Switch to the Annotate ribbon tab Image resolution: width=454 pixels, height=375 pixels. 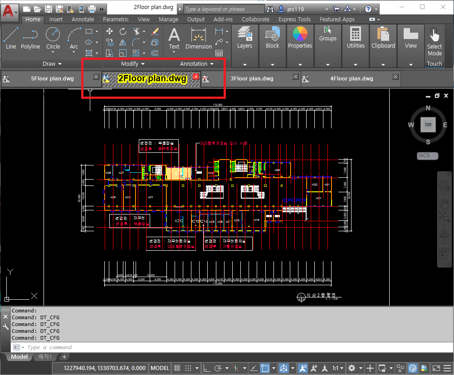click(83, 19)
